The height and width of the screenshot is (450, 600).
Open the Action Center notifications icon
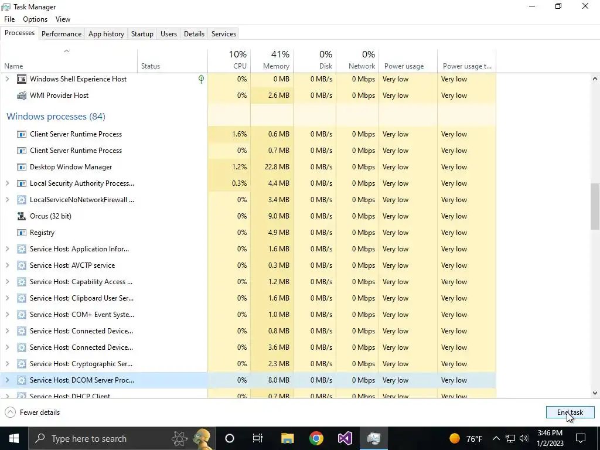[581, 438]
